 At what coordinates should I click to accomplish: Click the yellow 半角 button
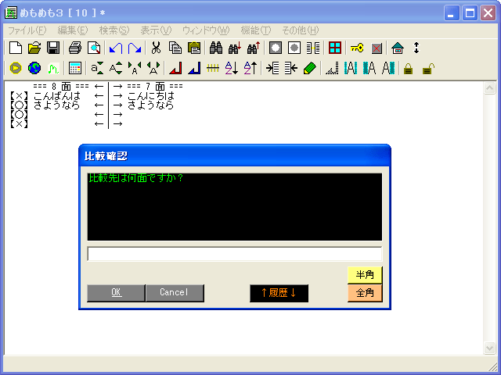tap(365, 275)
